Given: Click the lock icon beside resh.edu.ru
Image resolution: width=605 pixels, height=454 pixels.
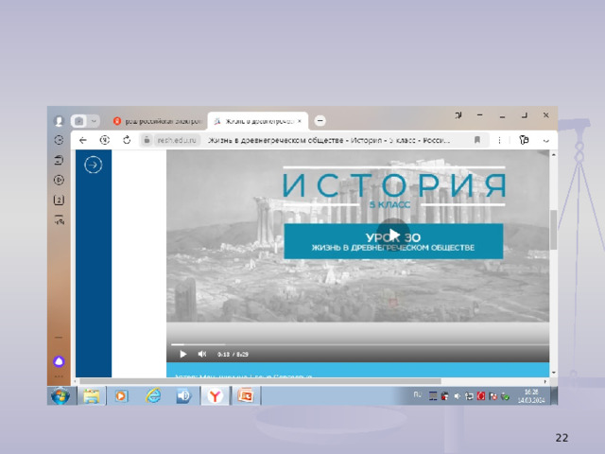Looking at the screenshot, I should (147, 140).
